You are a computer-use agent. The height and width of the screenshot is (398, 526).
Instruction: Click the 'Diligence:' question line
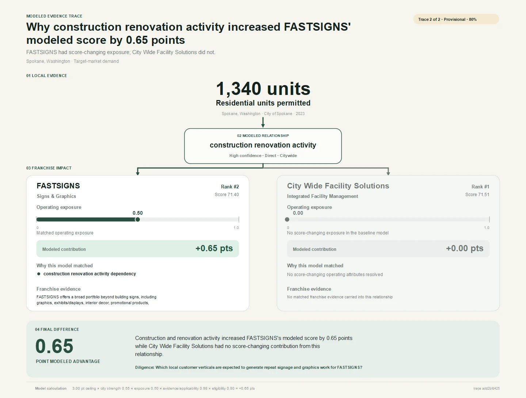click(249, 367)
